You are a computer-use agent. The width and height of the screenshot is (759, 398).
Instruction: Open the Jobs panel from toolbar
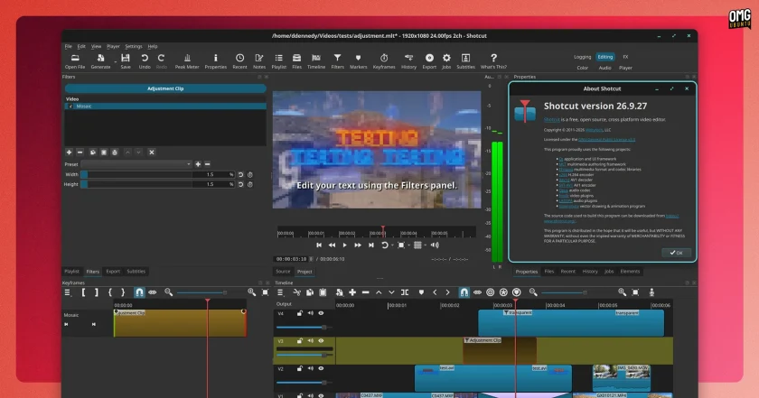coord(446,61)
